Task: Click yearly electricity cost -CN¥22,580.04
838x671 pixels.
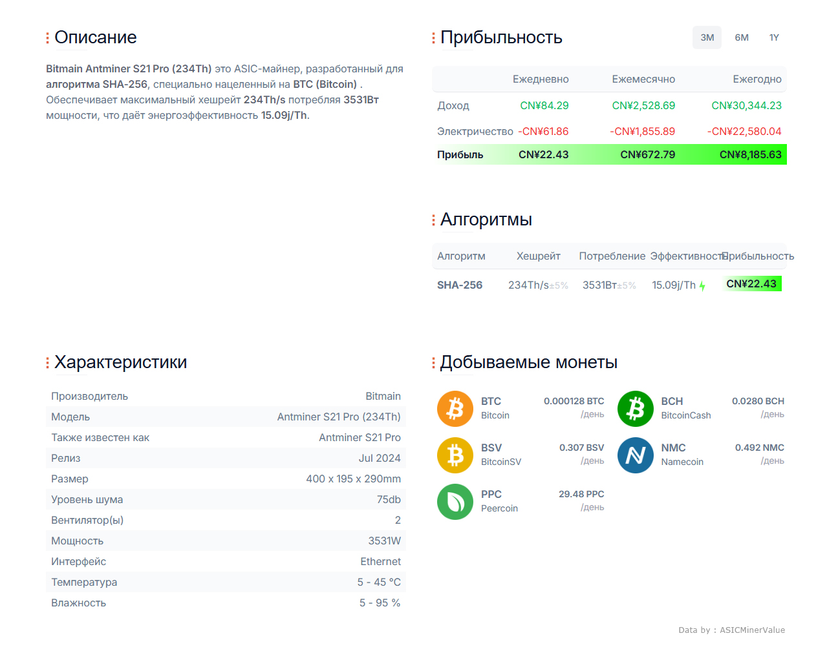Action: [x=744, y=131]
